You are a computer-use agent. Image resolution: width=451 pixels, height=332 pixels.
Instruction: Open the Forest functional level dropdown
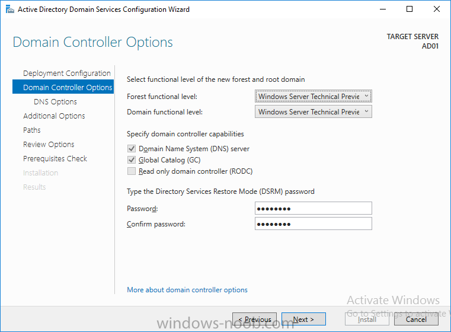click(314, 97)
